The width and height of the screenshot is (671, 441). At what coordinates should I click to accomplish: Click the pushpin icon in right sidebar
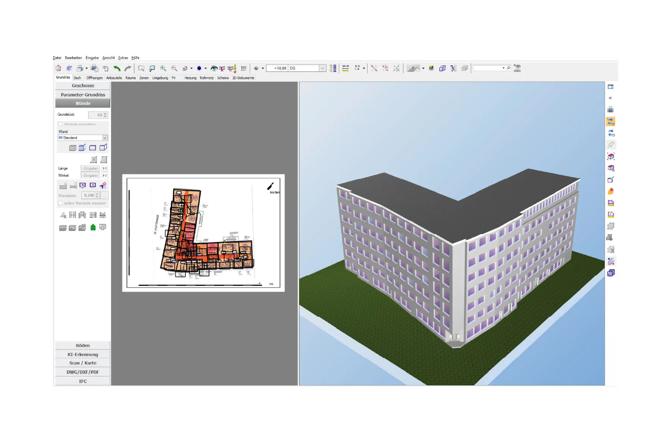(611, 145)
